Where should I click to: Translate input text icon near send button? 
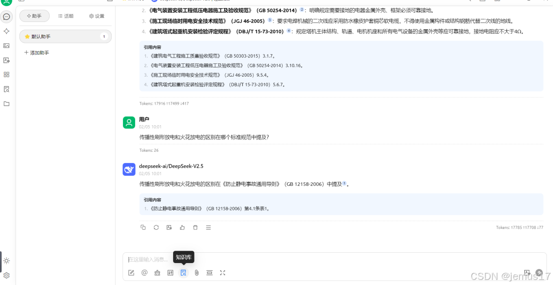527,273
